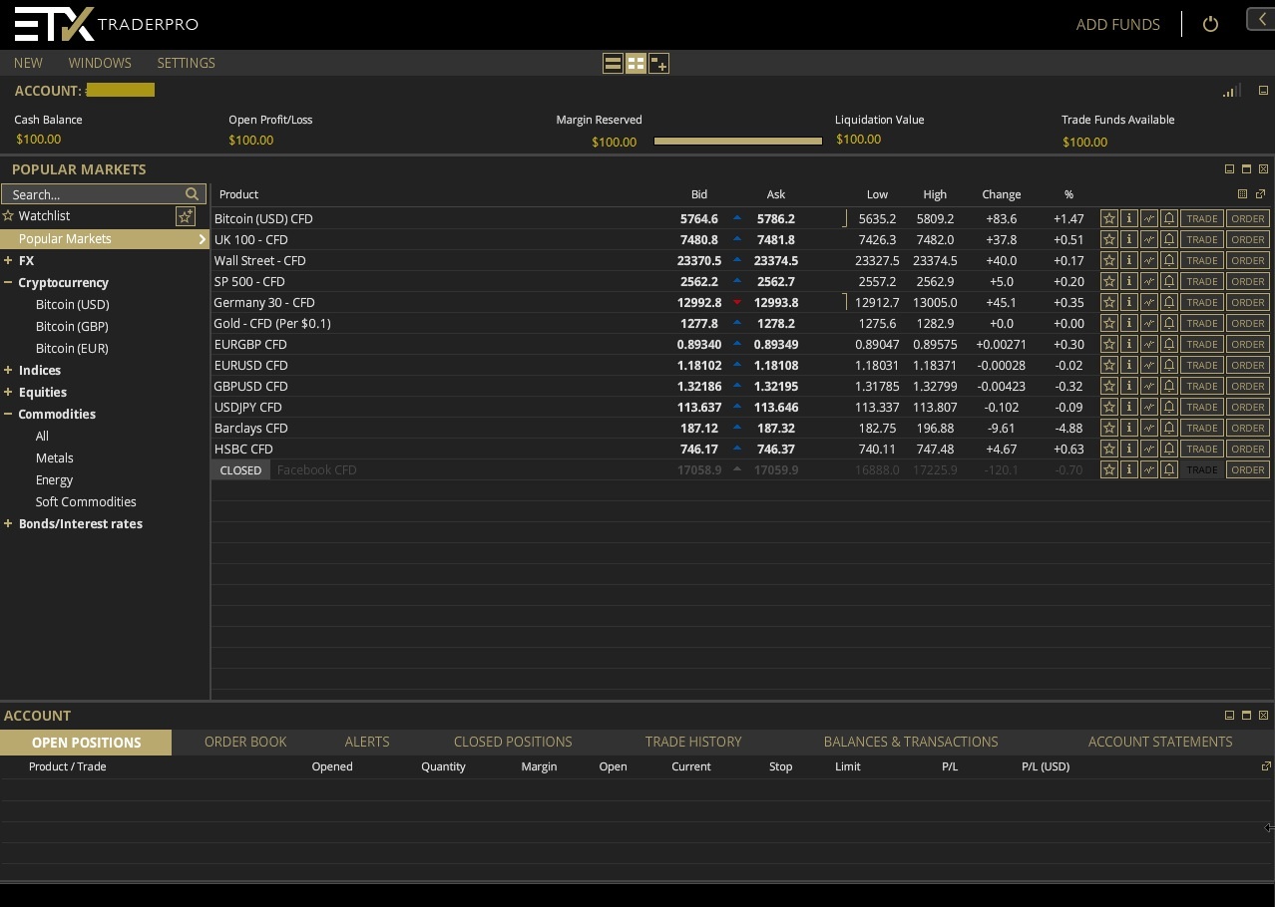Click ADD FUNDS
Viewport: 1275px width, 907px height.
1117,24
